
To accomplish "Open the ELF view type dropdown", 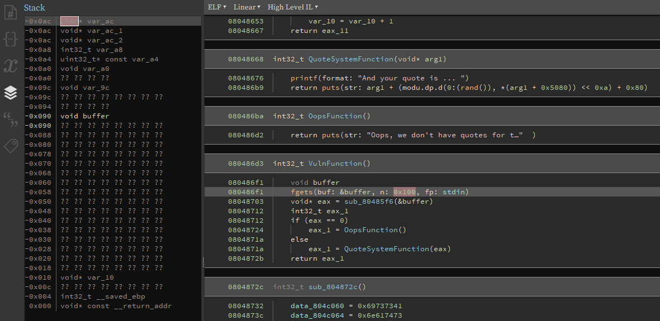I will tap(217, 7).
